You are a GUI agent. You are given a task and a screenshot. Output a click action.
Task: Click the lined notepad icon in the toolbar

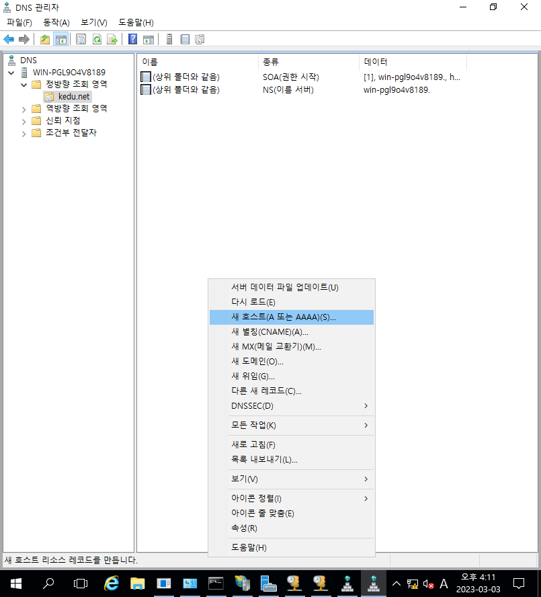tap(185, 39)
